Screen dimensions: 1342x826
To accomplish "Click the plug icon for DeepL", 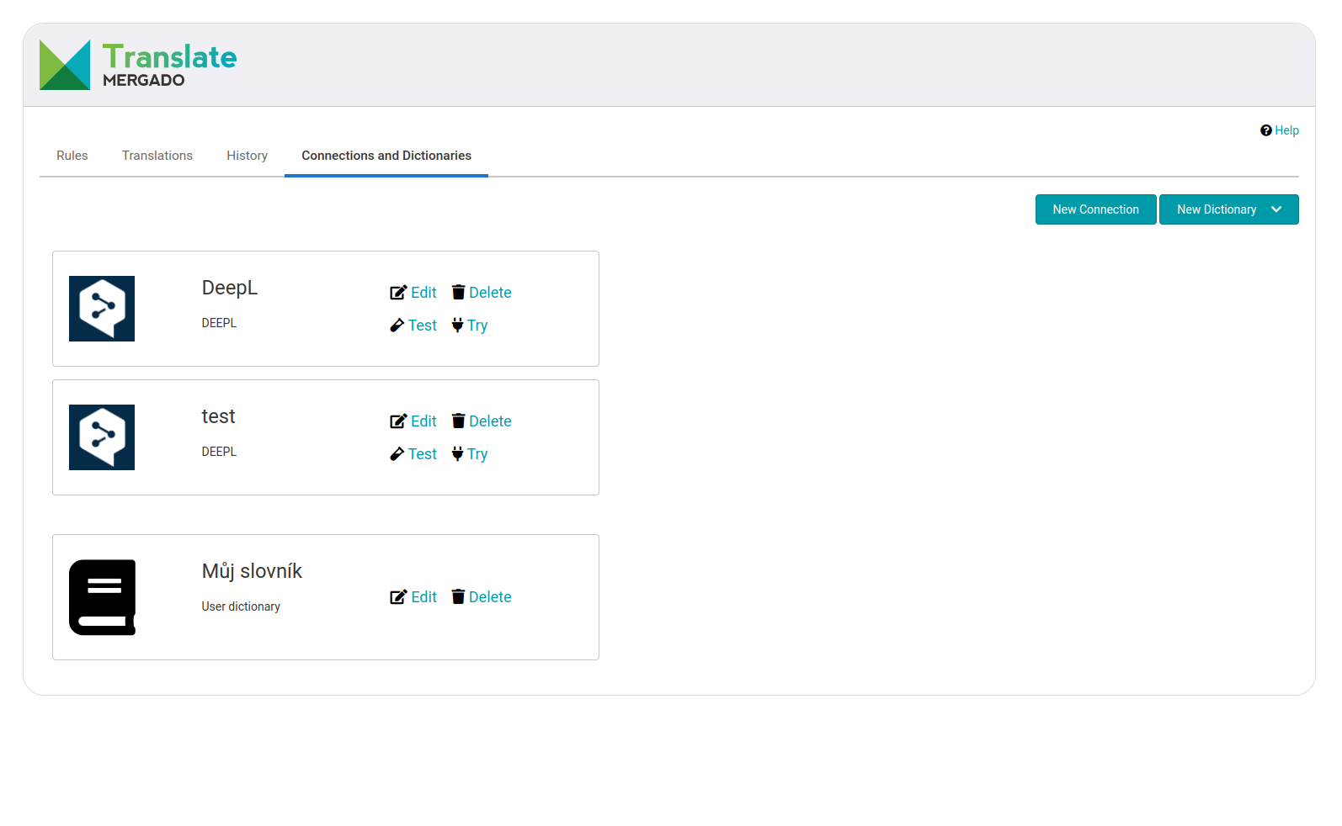I will coord(457,325).
